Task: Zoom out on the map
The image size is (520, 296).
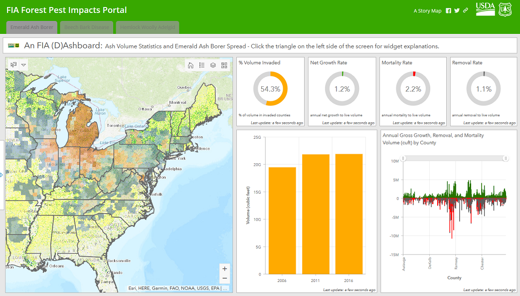Action: pos(225,279)
